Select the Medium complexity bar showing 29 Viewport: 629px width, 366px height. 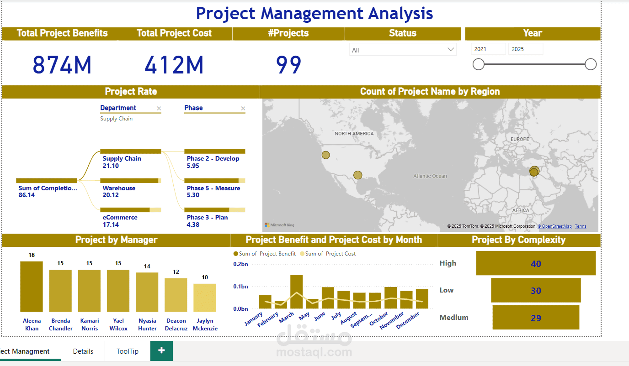[536, 317]
